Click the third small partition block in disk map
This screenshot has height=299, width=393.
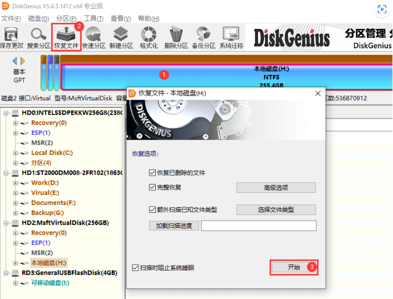click(57, 73)
